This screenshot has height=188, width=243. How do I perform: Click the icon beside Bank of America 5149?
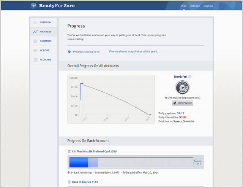coord(69,182)
